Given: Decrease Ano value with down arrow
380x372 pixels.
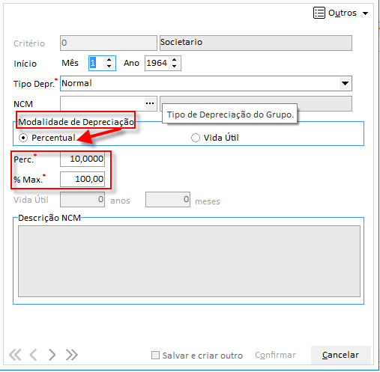Looking at the screenshot, I should pyautogui.click(x=175, y=67).
